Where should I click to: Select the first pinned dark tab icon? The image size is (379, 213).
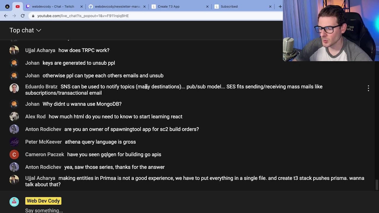point(7,7)
